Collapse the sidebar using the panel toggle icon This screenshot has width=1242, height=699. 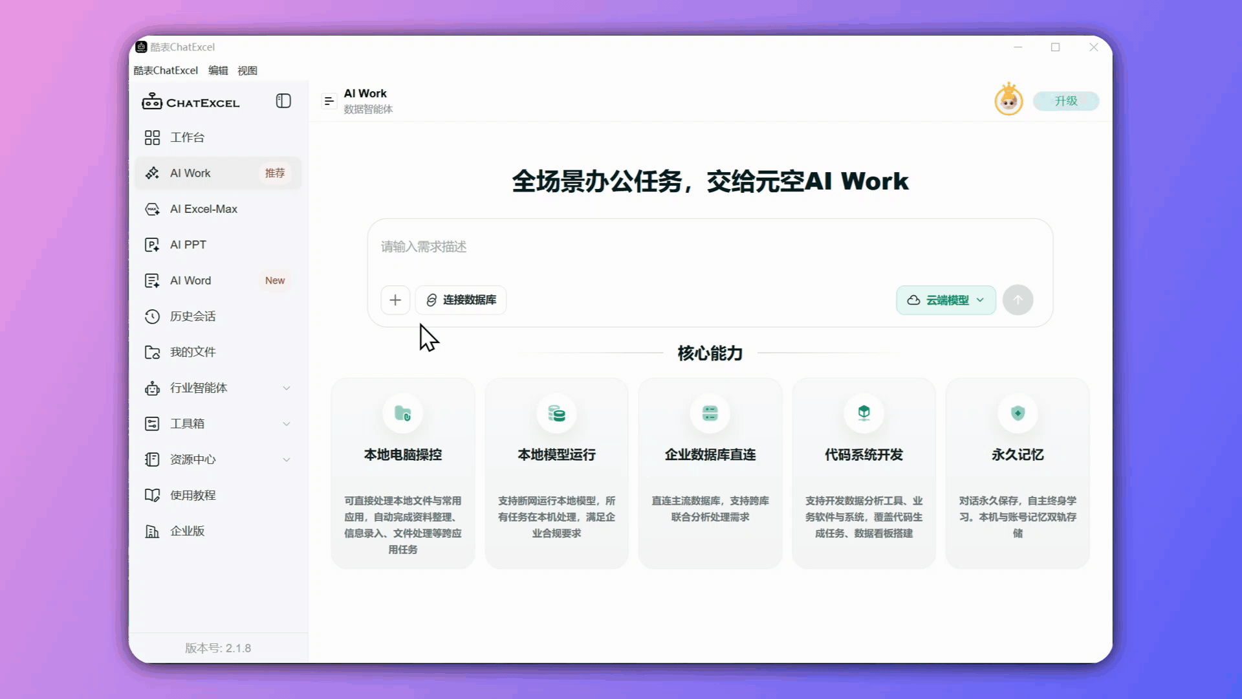(283, 101)
